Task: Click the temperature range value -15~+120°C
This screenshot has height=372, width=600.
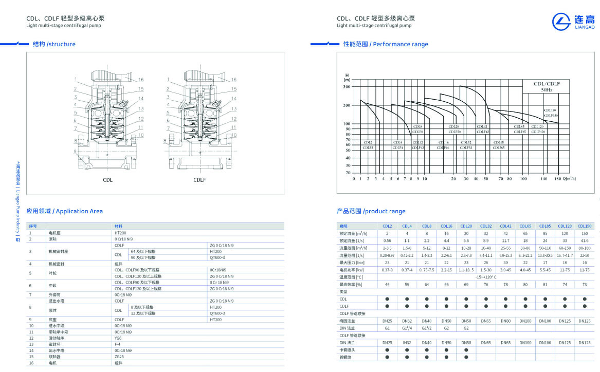Action: tap(486, 276)
